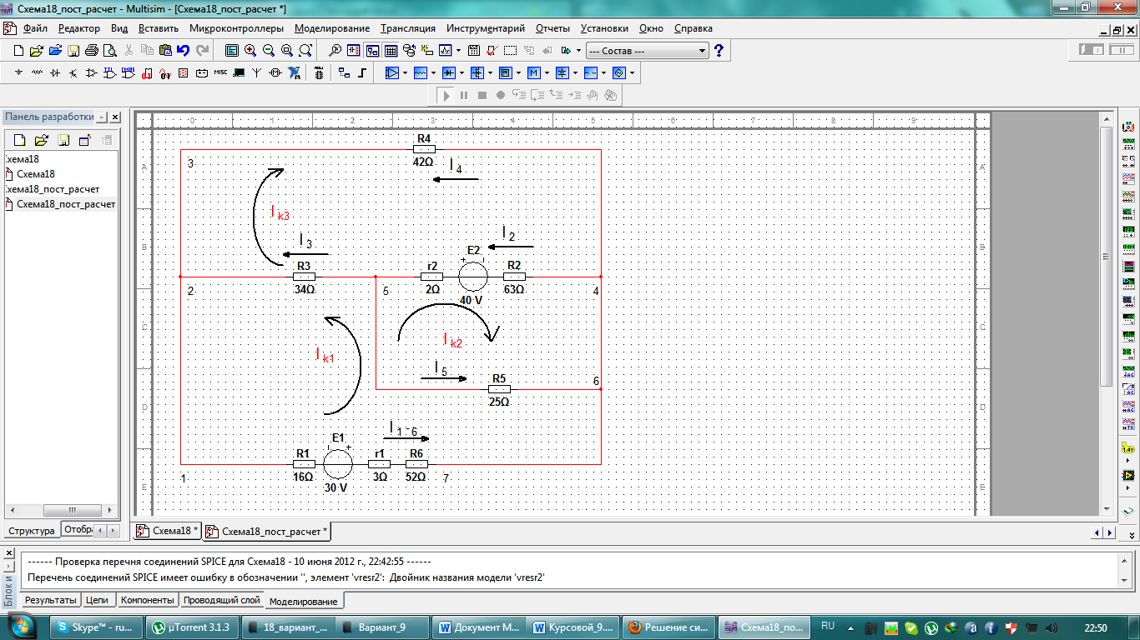1140x640 pixels.
Task: Click the Place Bus icon
Action: [361, 73]
